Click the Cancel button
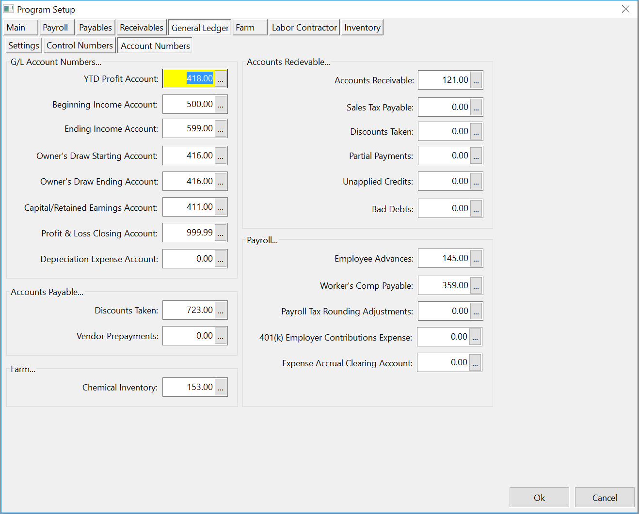The image size is (639, 514). tap(605, 498)
